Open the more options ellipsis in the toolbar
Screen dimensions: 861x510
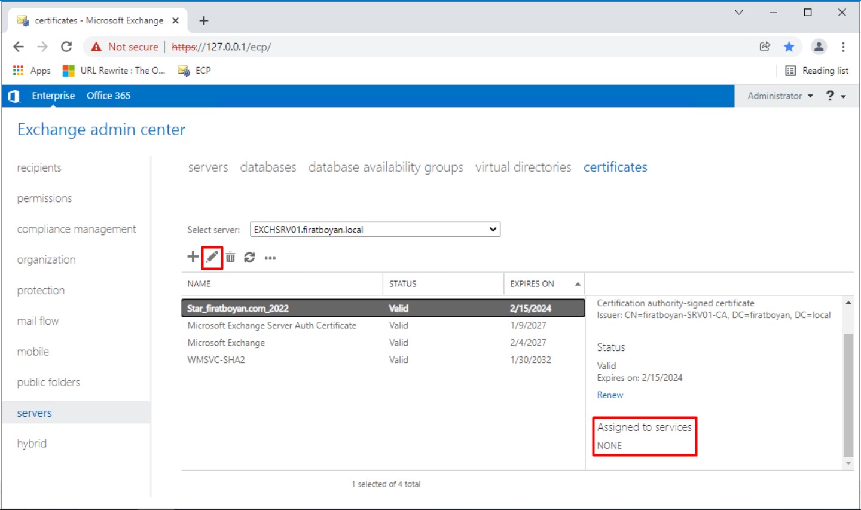(x=270, y=258)
